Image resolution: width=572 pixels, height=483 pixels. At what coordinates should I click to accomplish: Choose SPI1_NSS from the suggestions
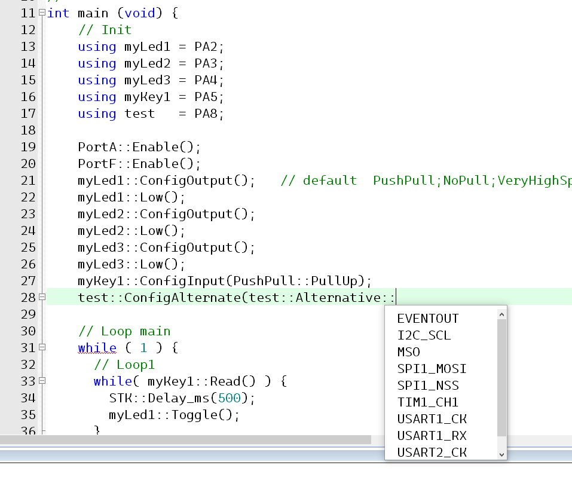click(x=428, y=386)
